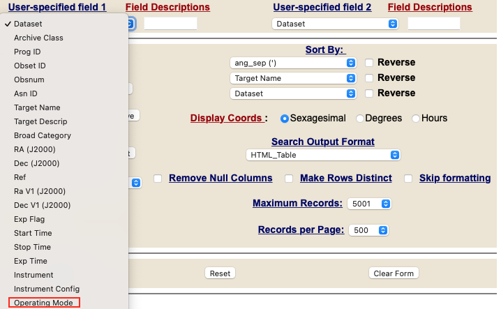Open the Sort By help link

pyautogui.click(x=325, y=50)
